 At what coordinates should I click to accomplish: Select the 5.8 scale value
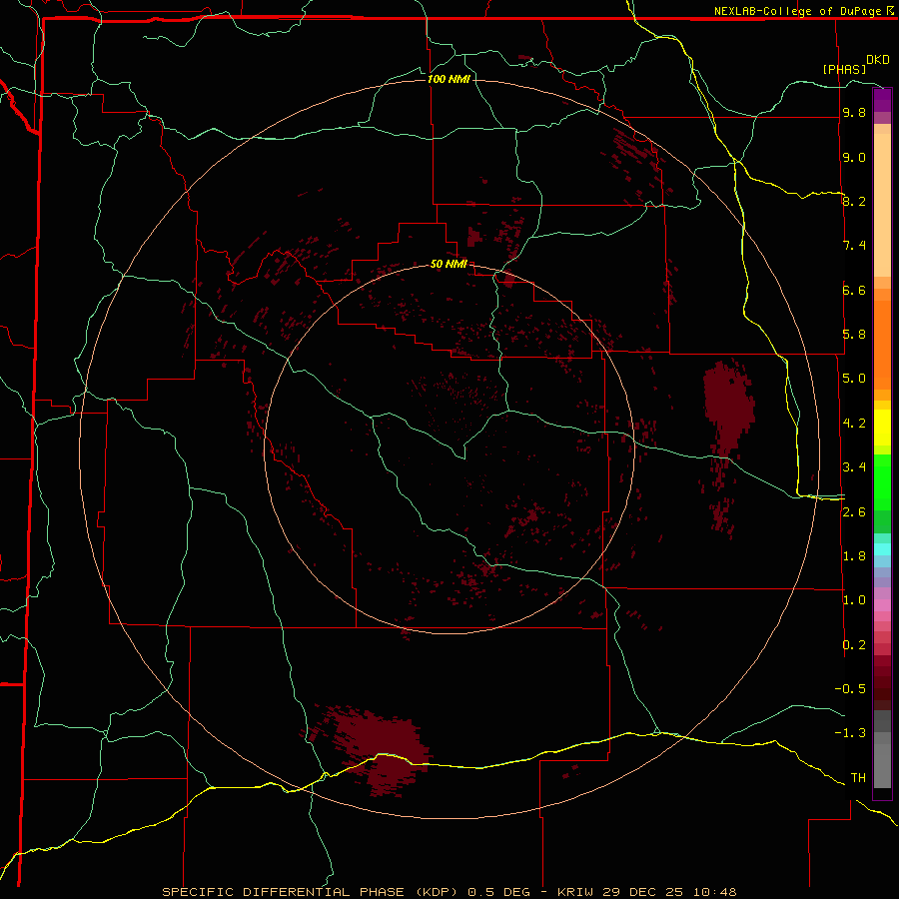tap(854, 335)
